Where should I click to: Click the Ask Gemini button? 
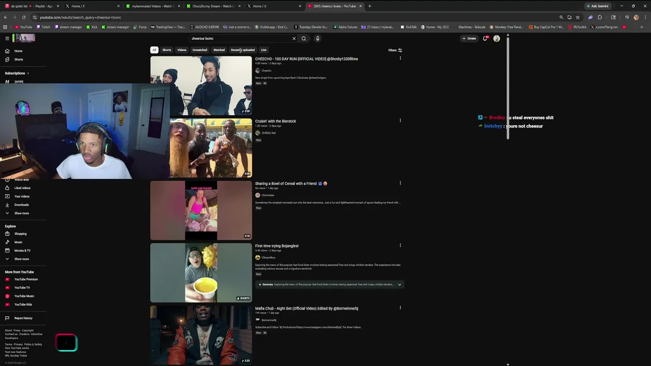[x=597, y=6]
